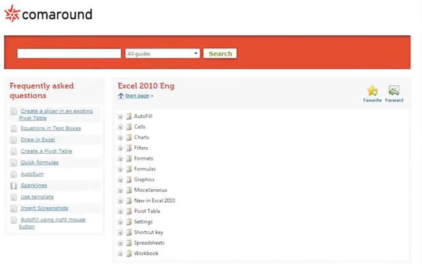422x264 pixels.
Task: Open the Insert Screenshots link
Action: click(x=44, y=208)
